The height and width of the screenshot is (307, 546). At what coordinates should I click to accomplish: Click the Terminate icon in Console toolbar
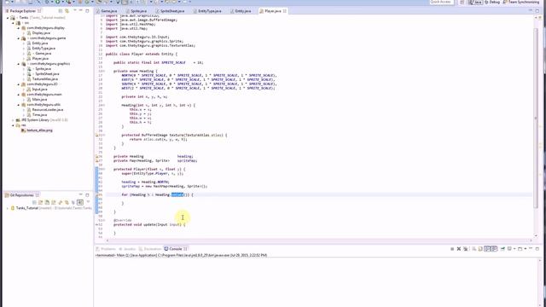[x=452, y=249]
